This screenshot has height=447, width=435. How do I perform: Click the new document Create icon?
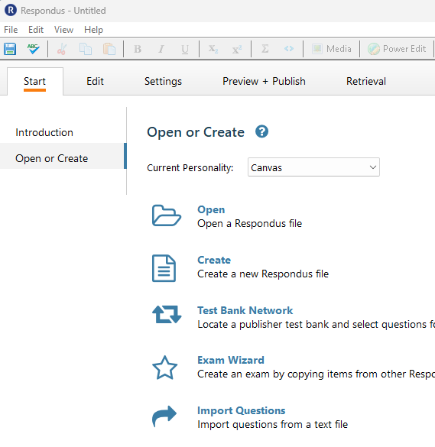164,268
